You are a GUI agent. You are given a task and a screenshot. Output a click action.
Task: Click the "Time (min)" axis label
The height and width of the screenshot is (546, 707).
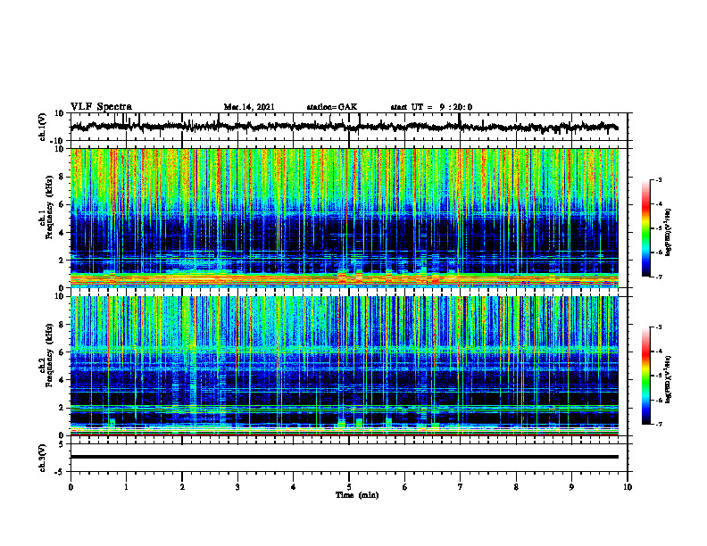click(x=357, y=495)
